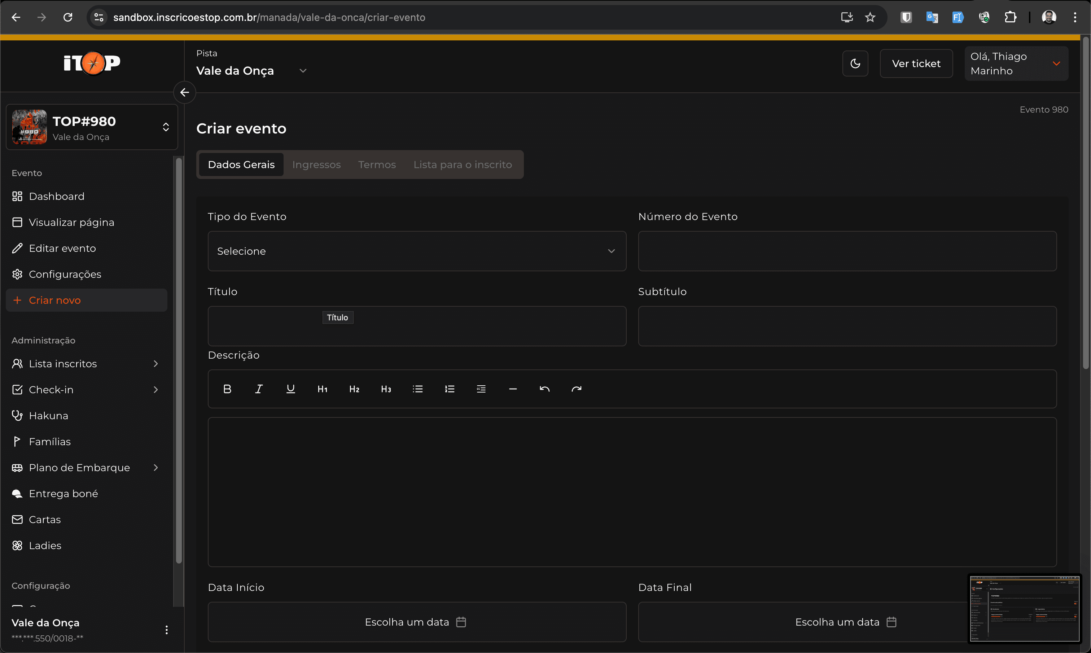Undo last edit in description

click(545, 389)
